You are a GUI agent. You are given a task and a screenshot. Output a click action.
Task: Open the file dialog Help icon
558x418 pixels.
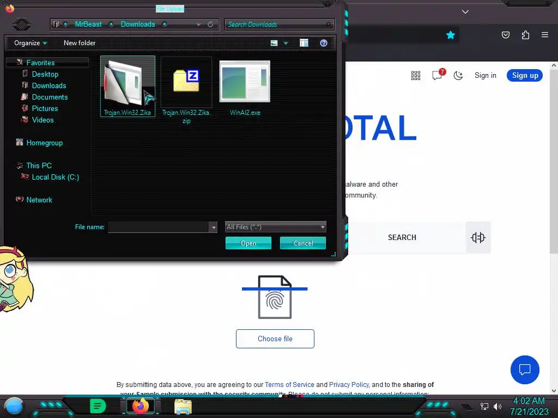[324, 43]
